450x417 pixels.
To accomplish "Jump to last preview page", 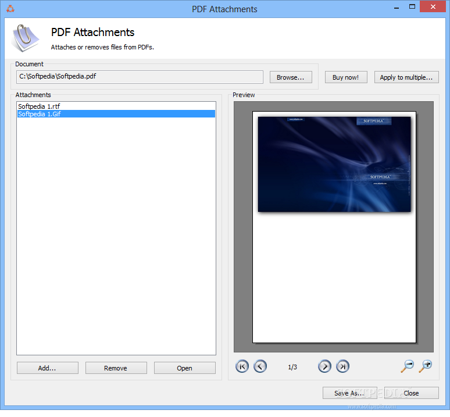I will (x=342, y=366).
